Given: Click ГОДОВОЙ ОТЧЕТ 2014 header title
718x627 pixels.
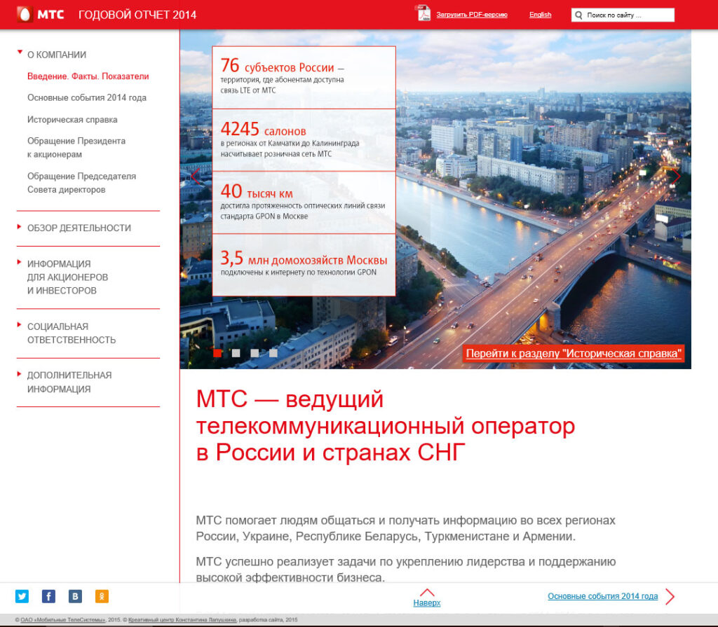Looking at the screenshot, I should coord(137,15).
